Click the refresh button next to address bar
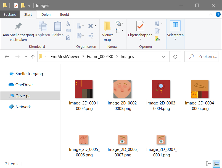The height and width of the screenshot is (168, 222). click(175, 57)
